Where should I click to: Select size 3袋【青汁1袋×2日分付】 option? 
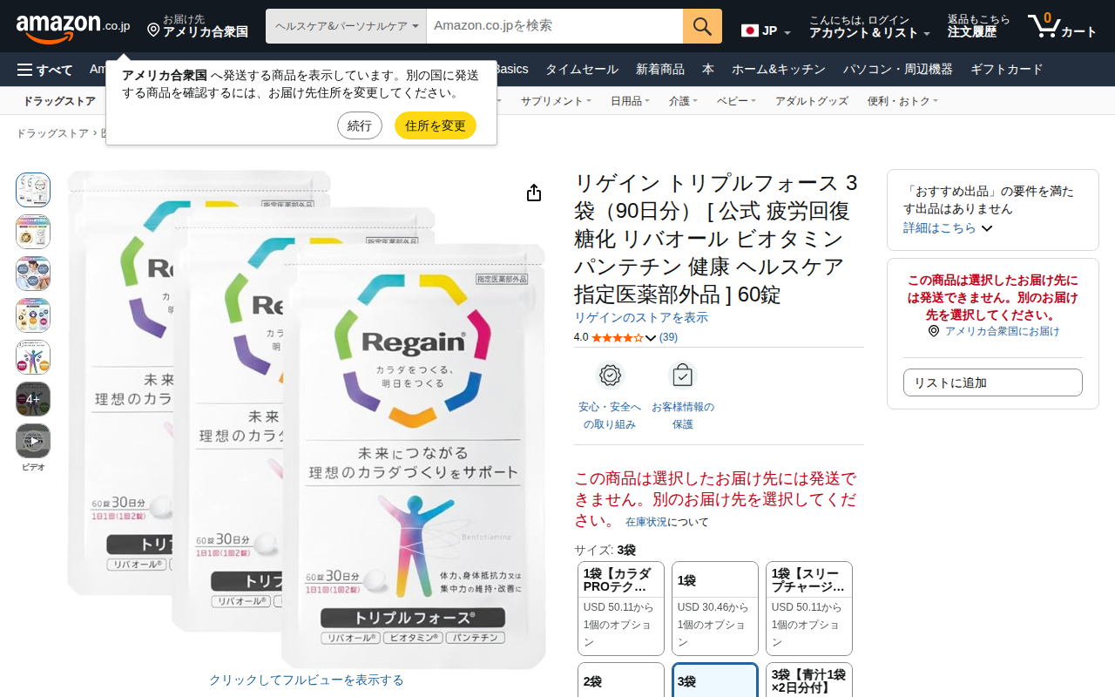pyautogui.click(x=809, y=680)
